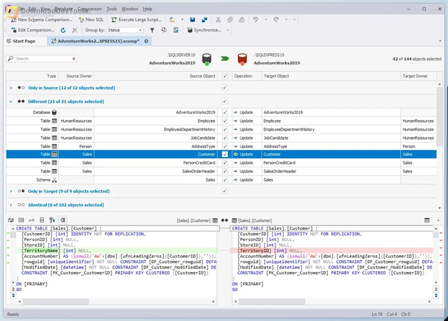Click Edit Comparison button
448x321 pixels.
coord(33,30)
